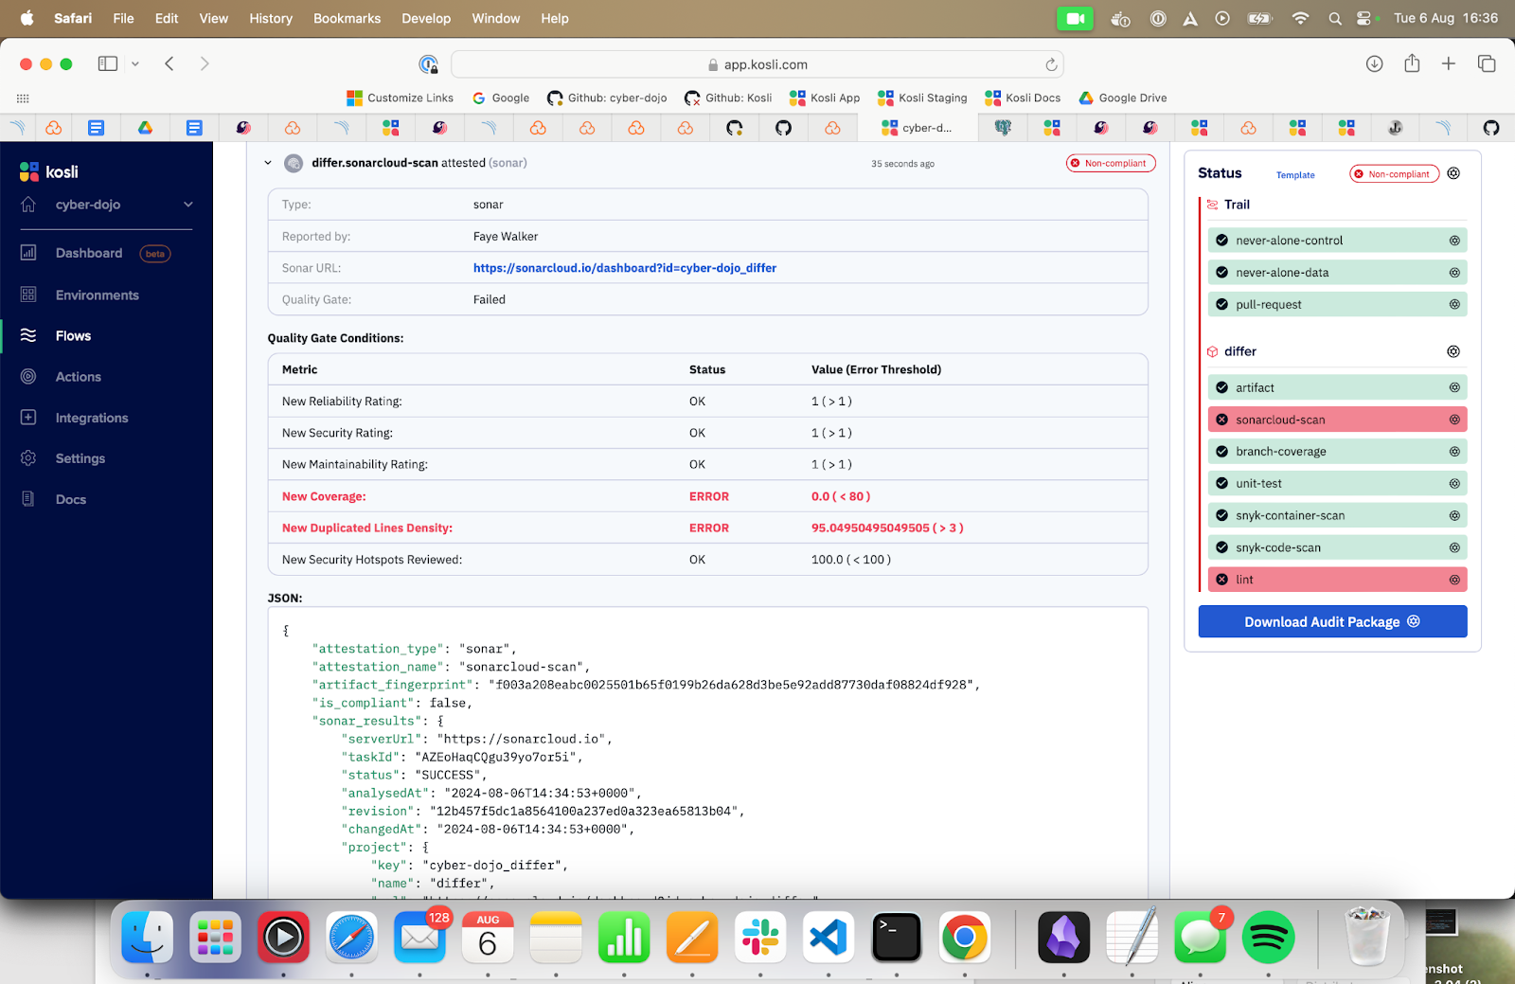Switch to the cyber-d... tab
The image size is (1515, 984).
(x=917, y=128)
